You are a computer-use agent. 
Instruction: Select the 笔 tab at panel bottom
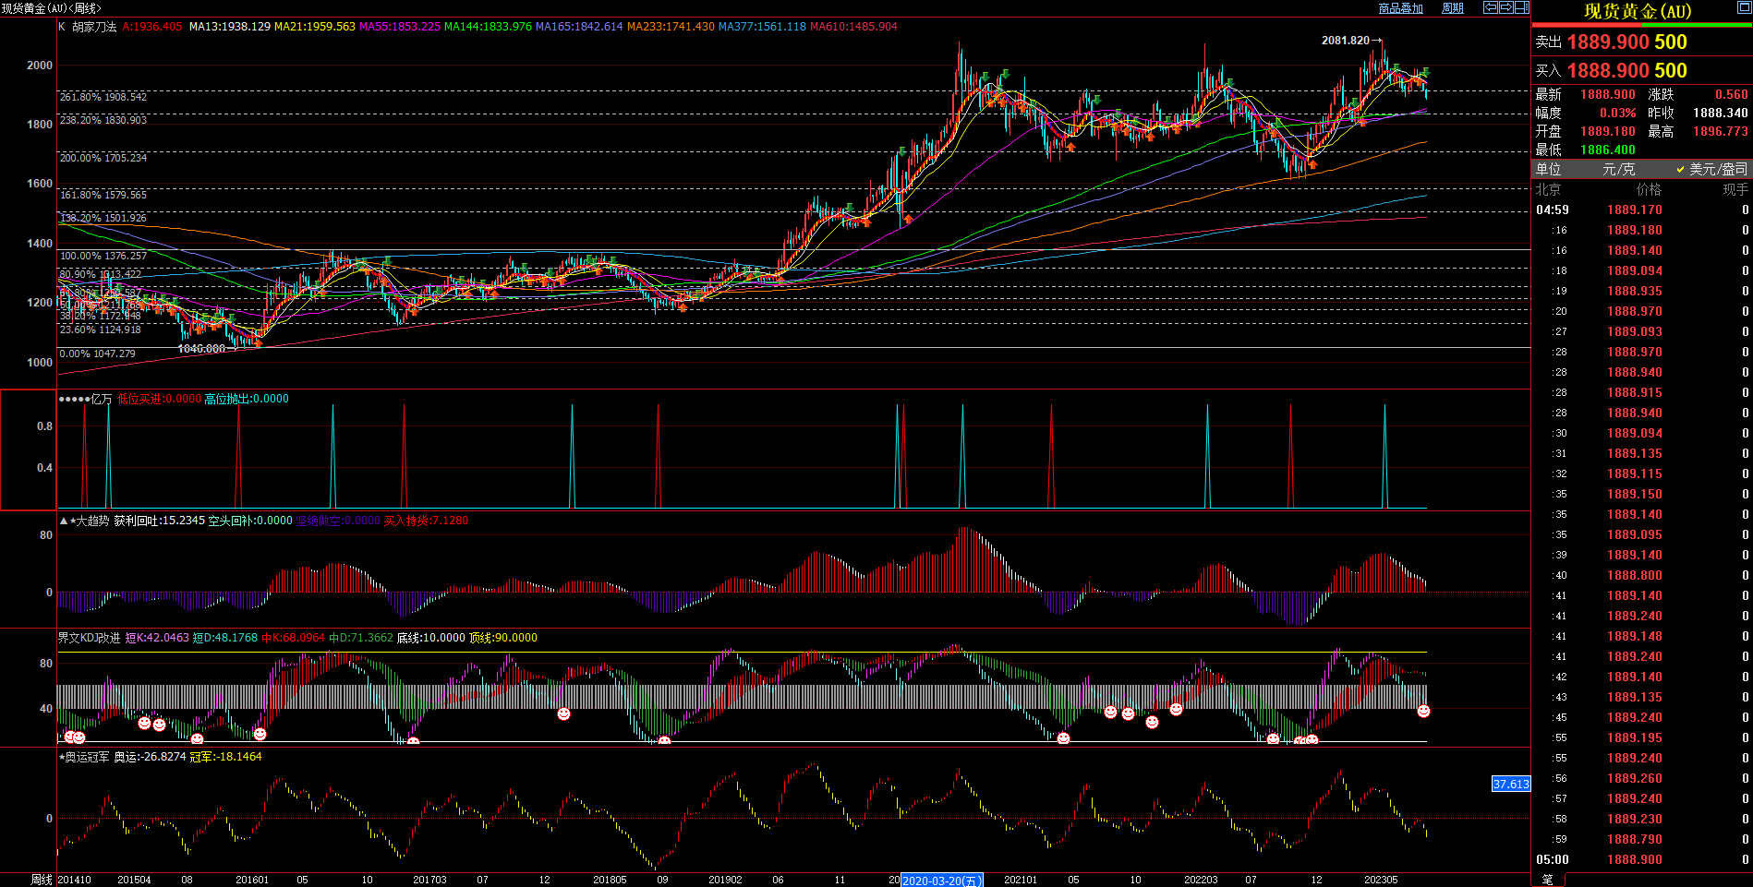(x=1548, y=880)
